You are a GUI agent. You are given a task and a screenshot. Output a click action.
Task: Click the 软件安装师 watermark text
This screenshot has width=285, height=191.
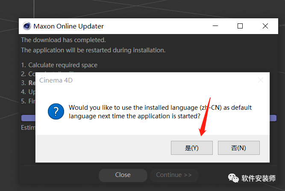pyautogui.click(x=258, y=178)
